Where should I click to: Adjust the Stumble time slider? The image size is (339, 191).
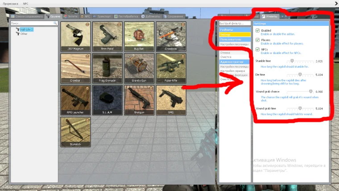click(292, 61)
